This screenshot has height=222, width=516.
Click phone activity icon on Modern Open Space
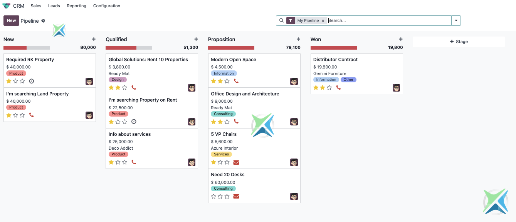(236, 81)
